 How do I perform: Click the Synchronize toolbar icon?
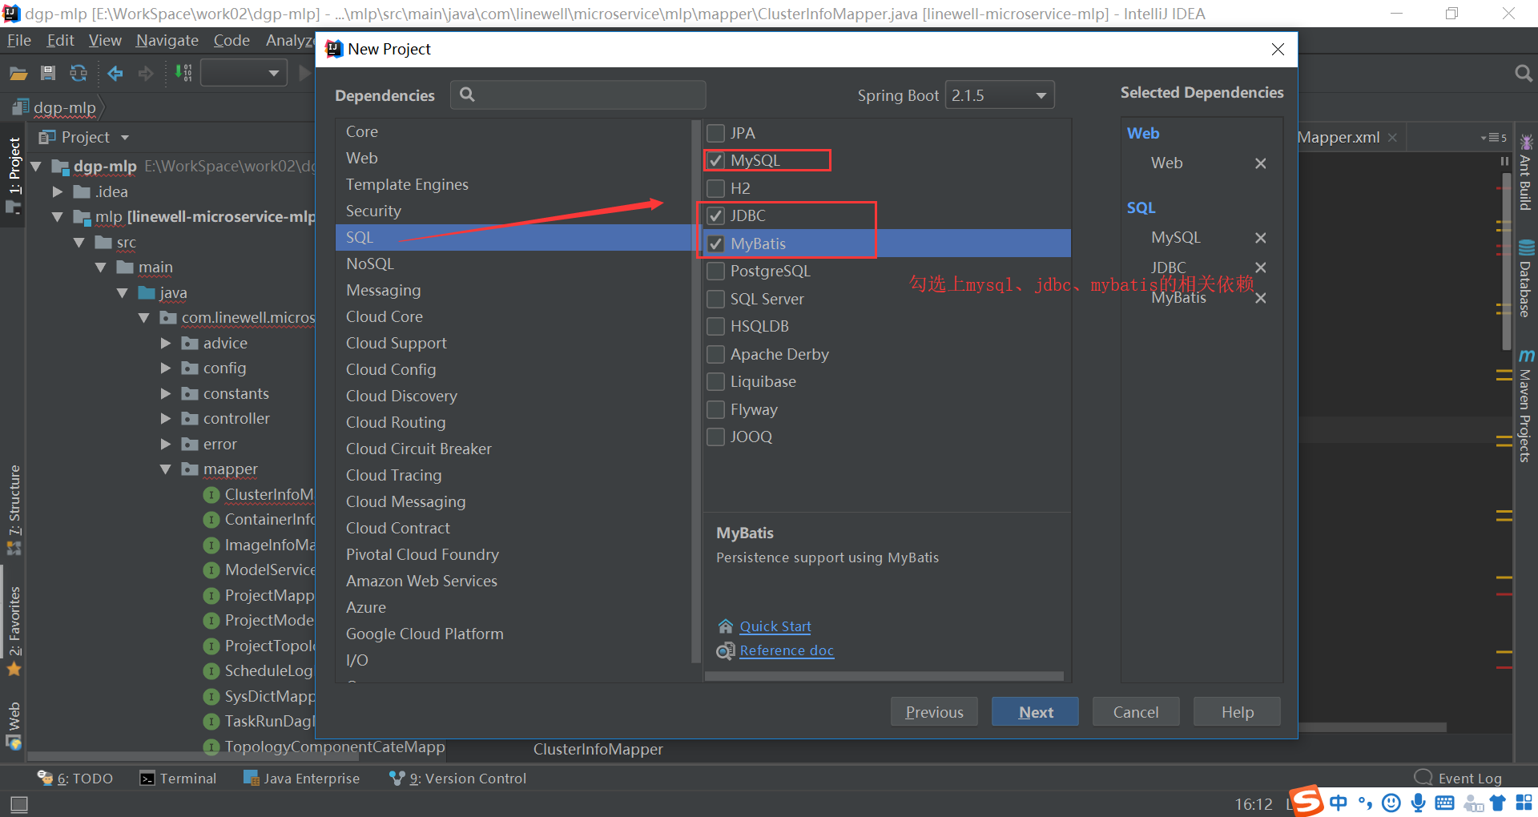point(79,74)
